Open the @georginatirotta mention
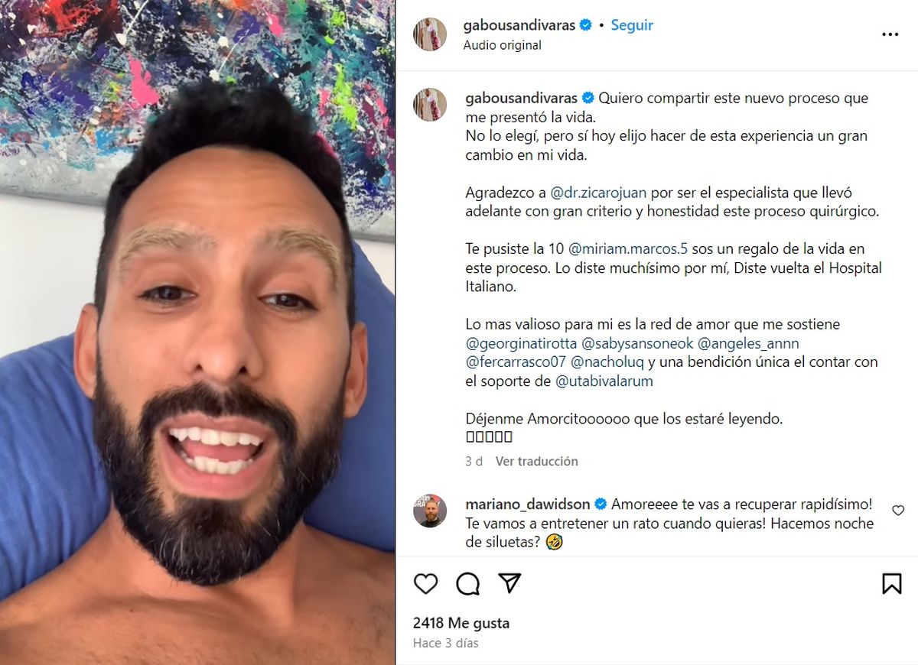Screen dimensions: 918x665 click(521, 343)
